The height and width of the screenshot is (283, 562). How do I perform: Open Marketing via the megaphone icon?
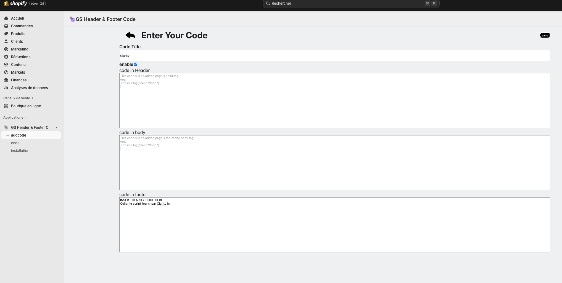[6, 49]
